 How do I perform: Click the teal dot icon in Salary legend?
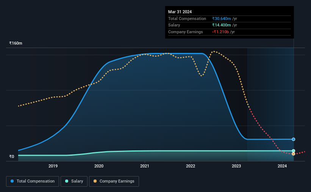pos(67,181)
